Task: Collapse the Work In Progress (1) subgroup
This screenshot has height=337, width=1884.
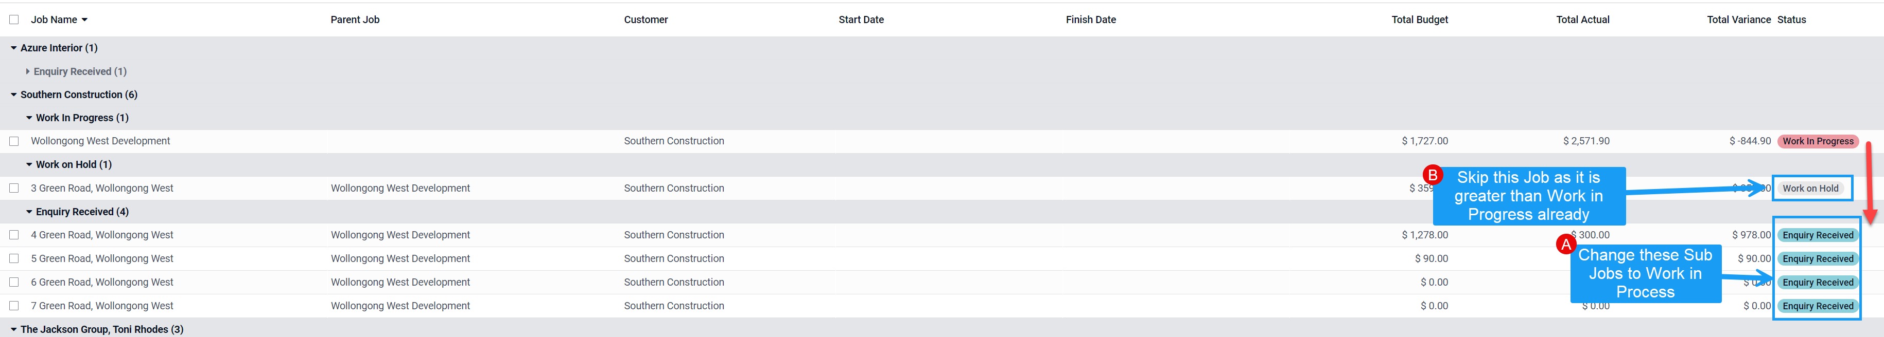Action: (x=29, y=118)
